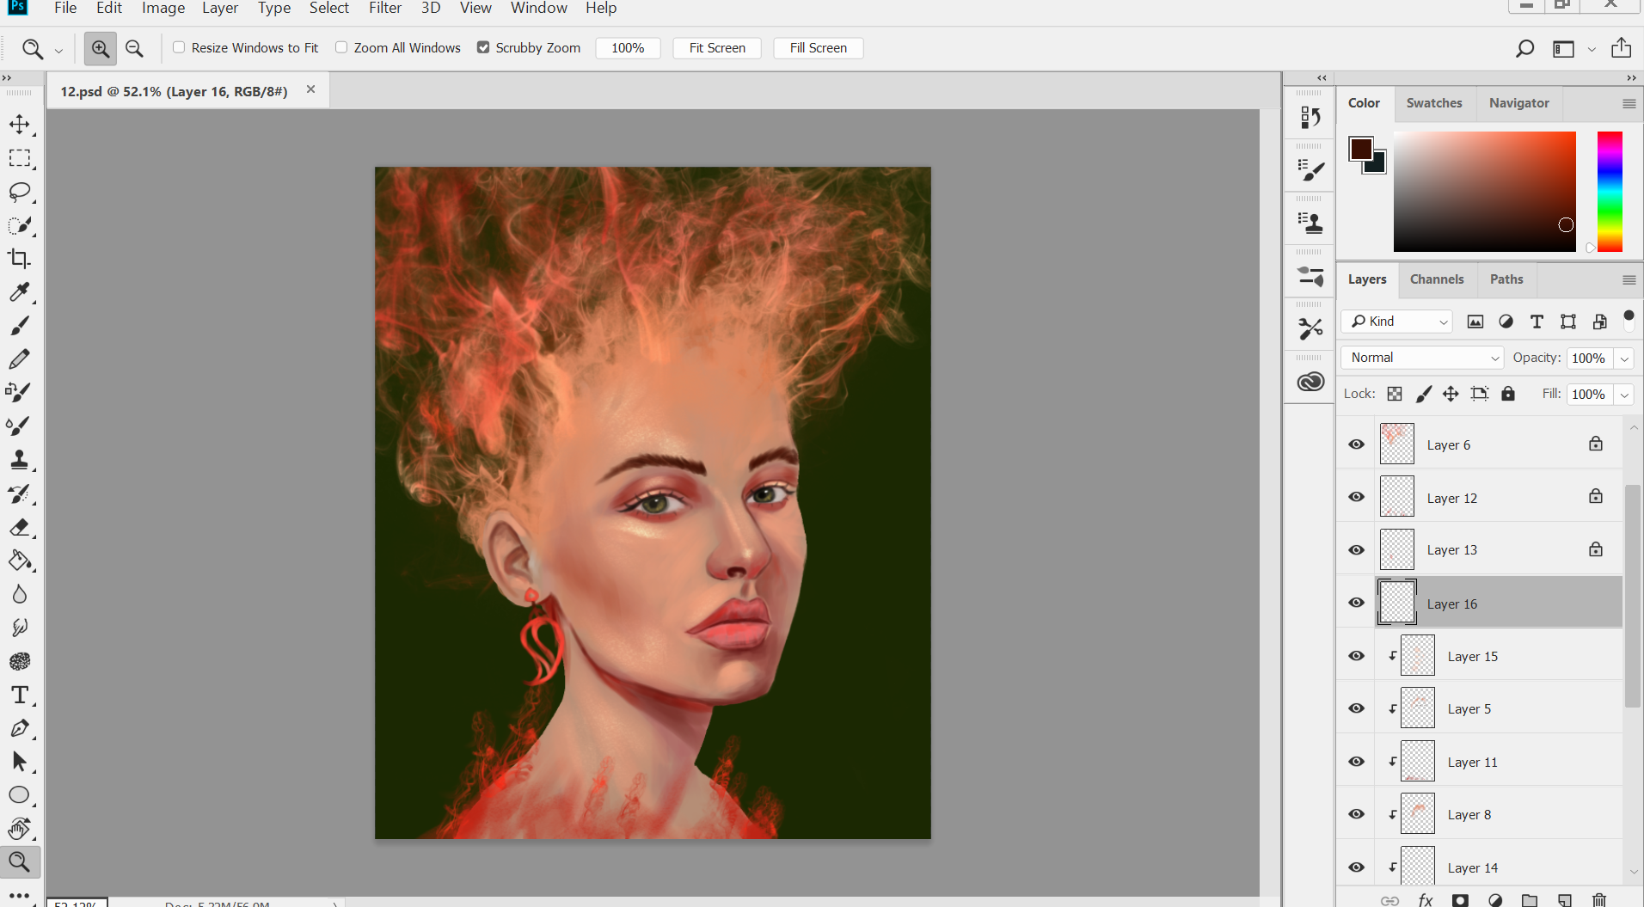Switch to the Channels tab

tap(1436, 279)
